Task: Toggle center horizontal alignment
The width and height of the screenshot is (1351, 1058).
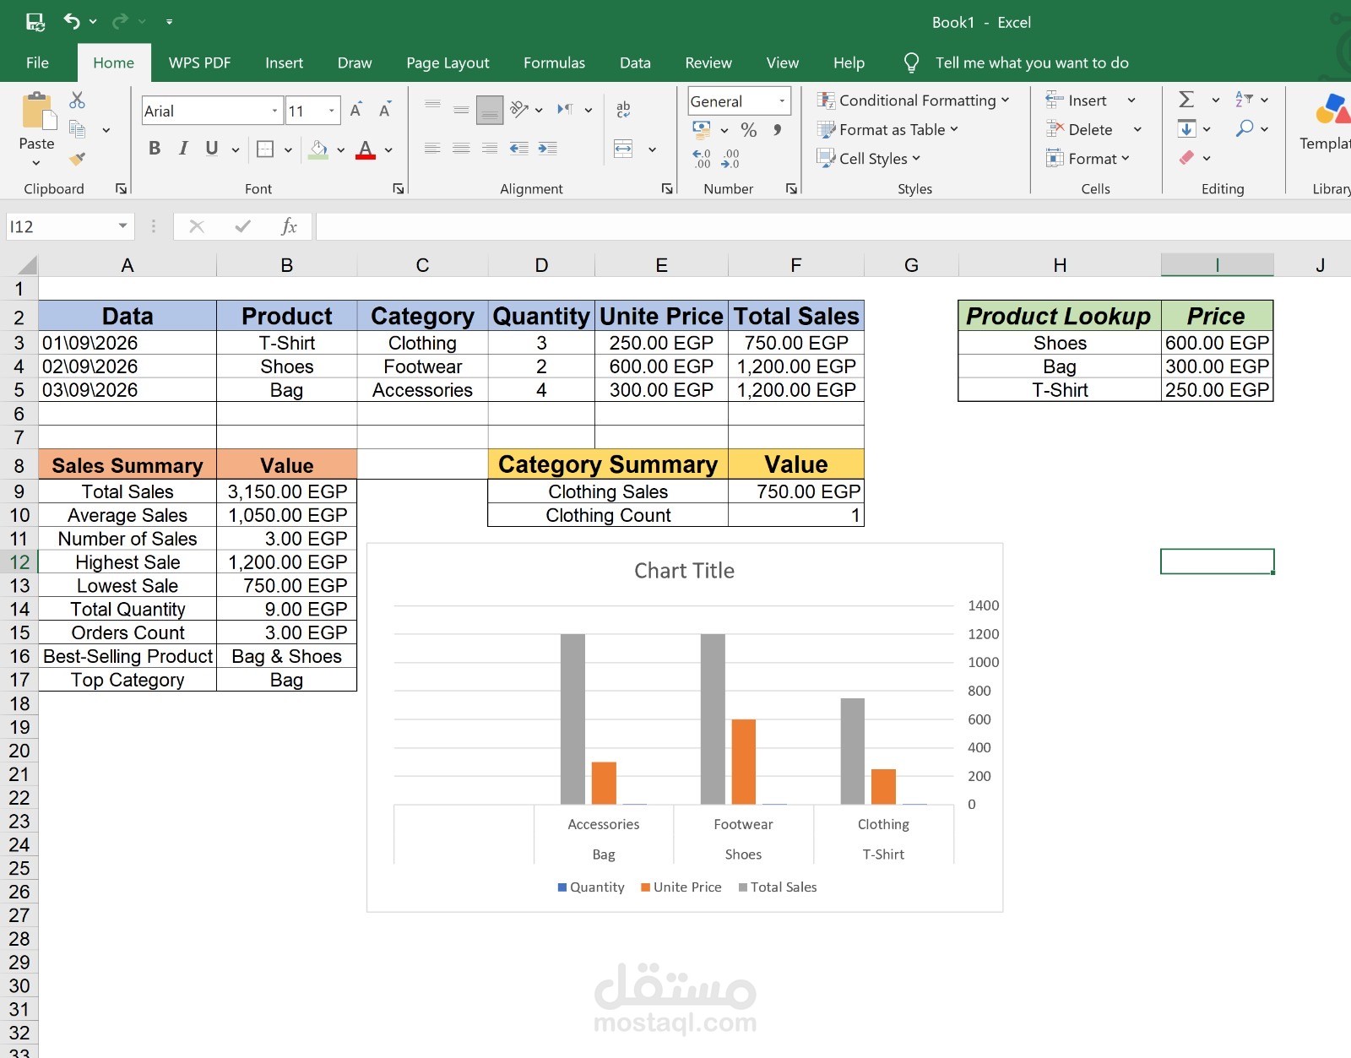Action: pyautogui.click(x=461, y=149)
